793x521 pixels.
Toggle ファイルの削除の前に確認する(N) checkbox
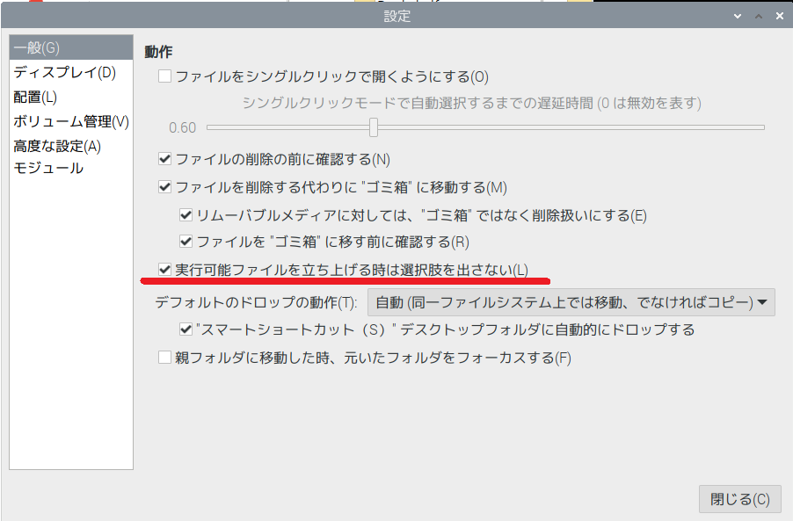165,159
